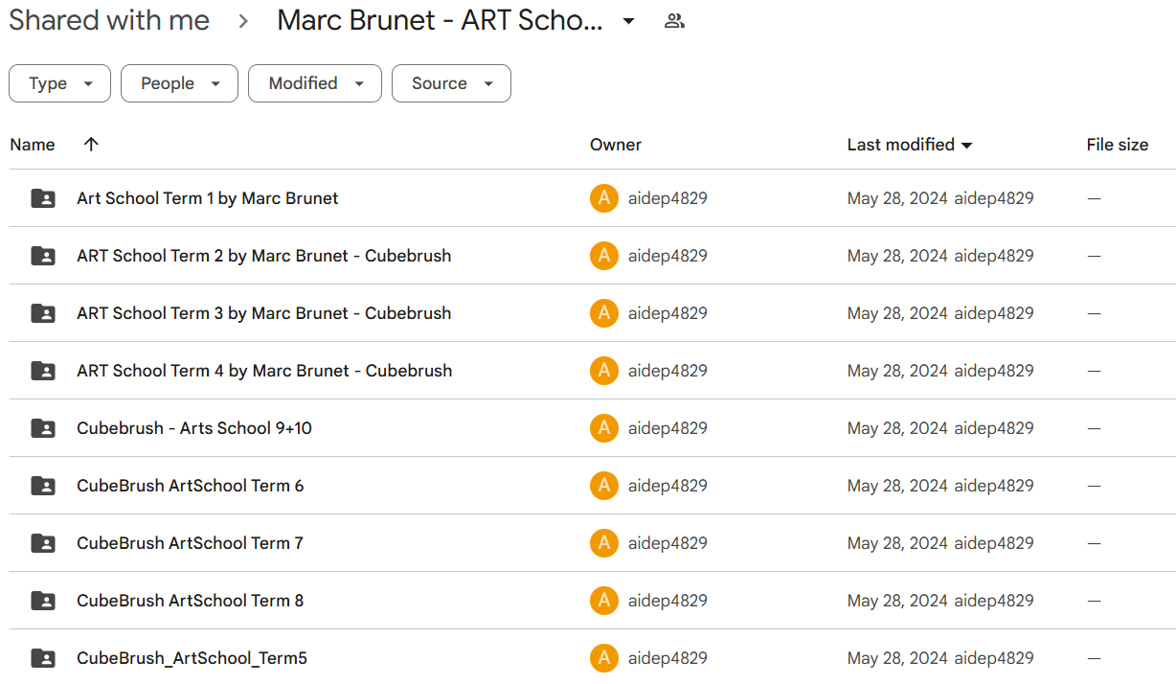
Task: Click folder icon of Art School Term 1
Action: (x=43, y=198)
